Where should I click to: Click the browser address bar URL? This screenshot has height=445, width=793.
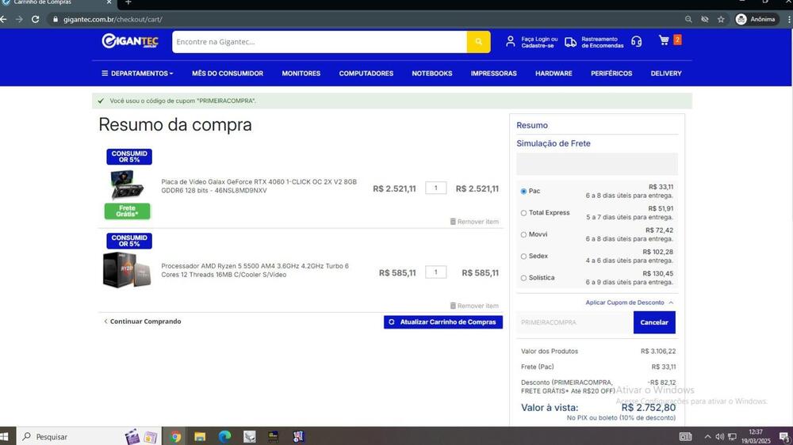113,19
